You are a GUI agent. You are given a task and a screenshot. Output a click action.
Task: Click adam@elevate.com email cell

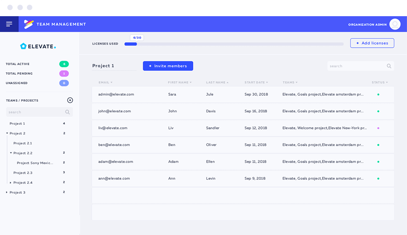click(116, 162)
